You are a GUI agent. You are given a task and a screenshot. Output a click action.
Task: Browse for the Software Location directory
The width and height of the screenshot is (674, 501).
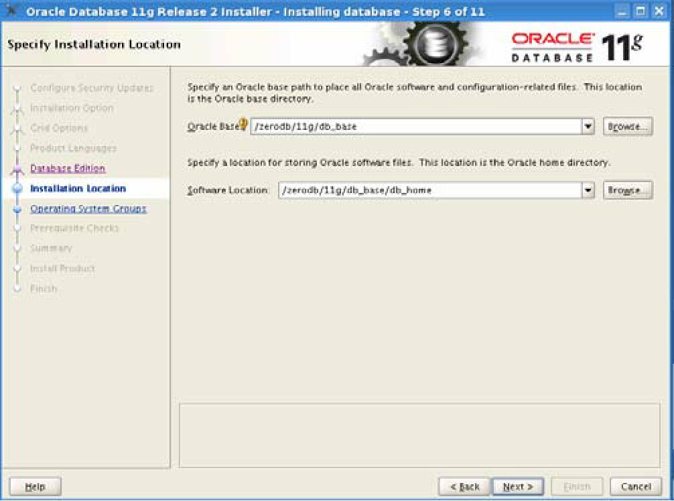click(628, 190)
